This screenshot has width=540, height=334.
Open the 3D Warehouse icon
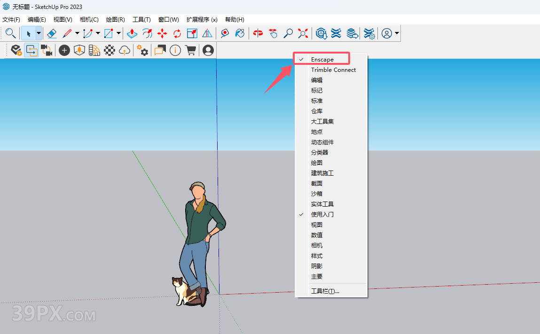click(321, 33)
